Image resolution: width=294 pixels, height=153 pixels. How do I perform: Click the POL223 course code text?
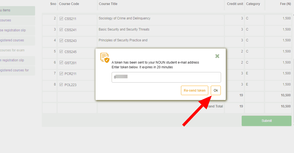(70, 85)
